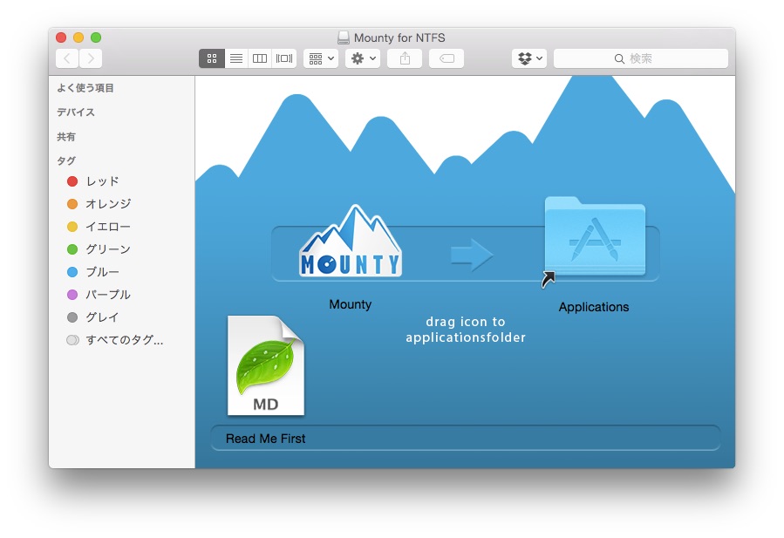Select the Applications folder shortcut

click(594, 238)
